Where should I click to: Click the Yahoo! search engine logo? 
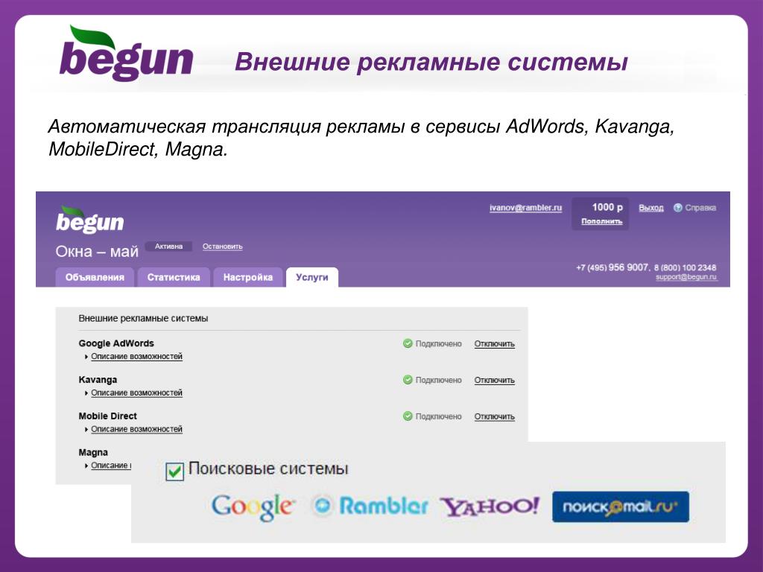tap(490, 506)
